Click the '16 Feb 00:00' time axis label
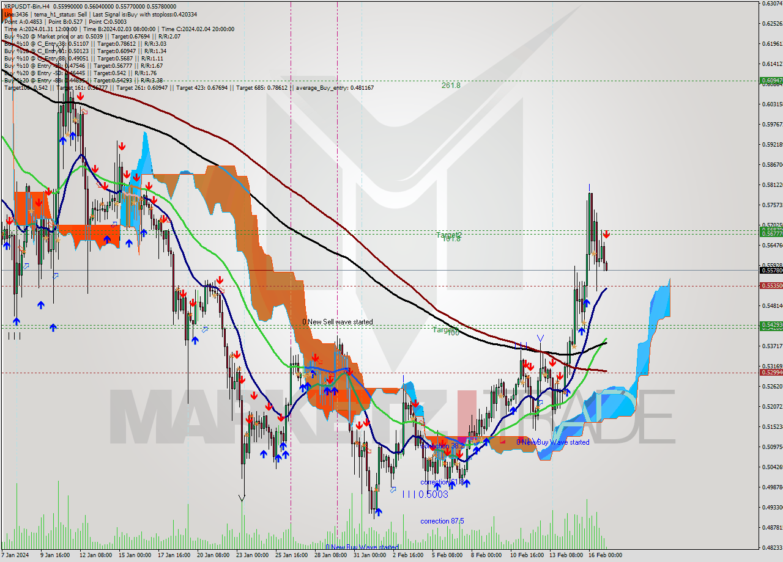 click(x=605, y=556)
